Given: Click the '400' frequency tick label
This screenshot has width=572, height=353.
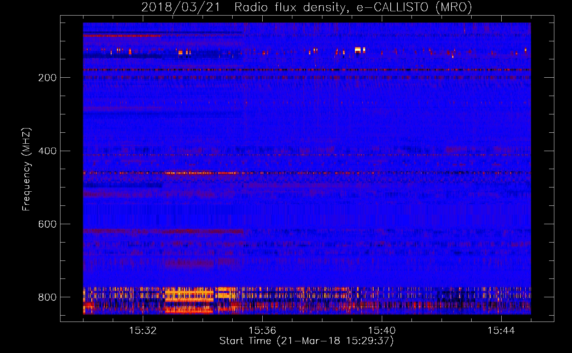Looking at the screenshot, I should [x=47, y=151].
